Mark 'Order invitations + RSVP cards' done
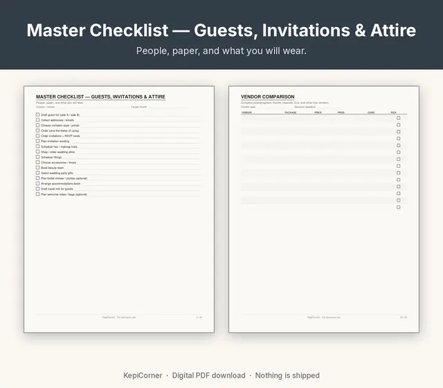The width and height of the screenshot is (443, 388). point(37,136)
